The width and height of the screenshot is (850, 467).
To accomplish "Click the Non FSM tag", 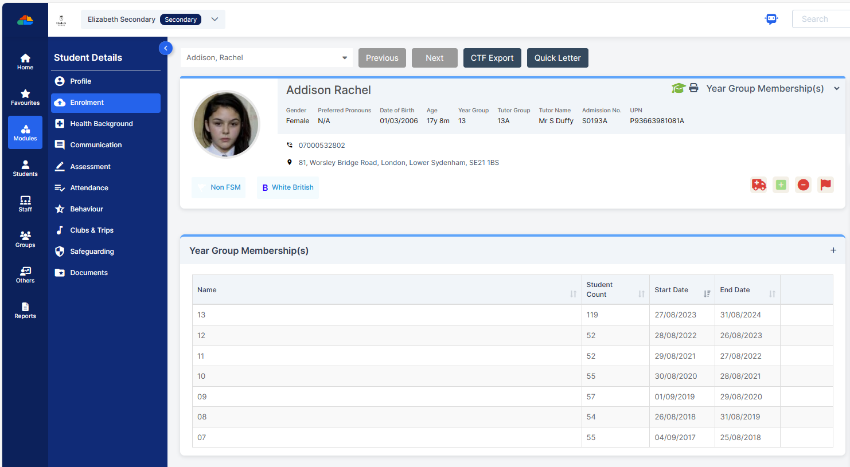I will (x=219, y=187).
